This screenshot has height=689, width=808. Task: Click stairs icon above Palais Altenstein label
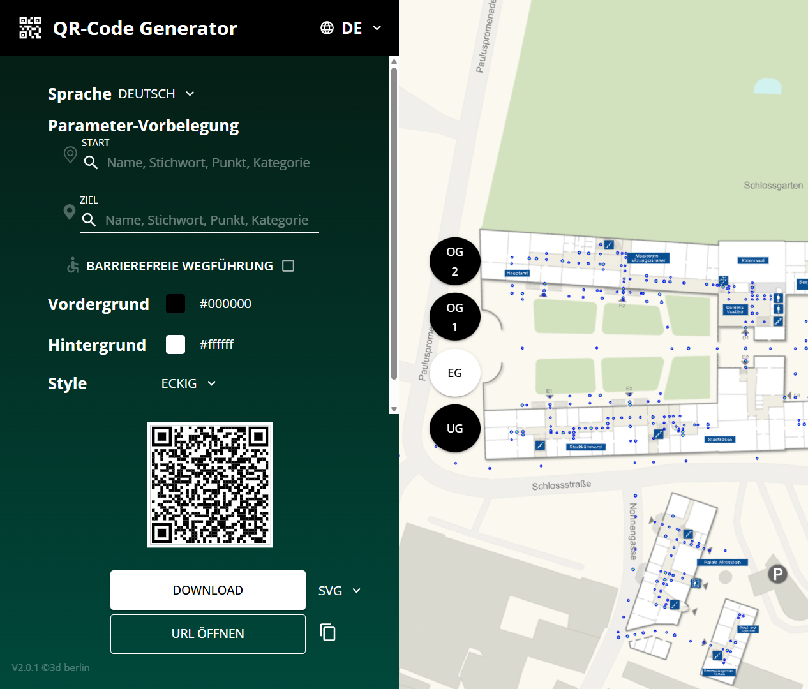point(688,534)
